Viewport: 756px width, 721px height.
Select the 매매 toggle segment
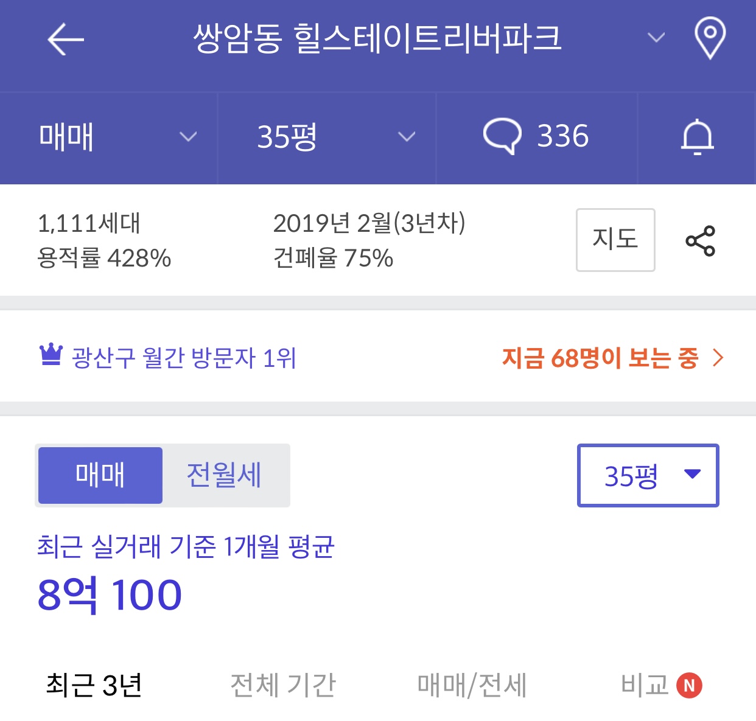click(x=100, y=475)
